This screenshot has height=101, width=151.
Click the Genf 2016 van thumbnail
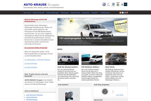pyautogui.click(x=116, y=59)
